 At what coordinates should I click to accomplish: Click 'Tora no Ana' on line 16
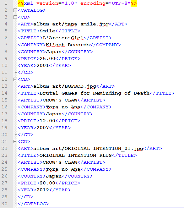tap(63, 107)
